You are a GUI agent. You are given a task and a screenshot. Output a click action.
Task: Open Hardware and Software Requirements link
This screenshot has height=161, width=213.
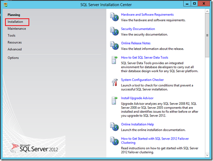tap(147, 14)
